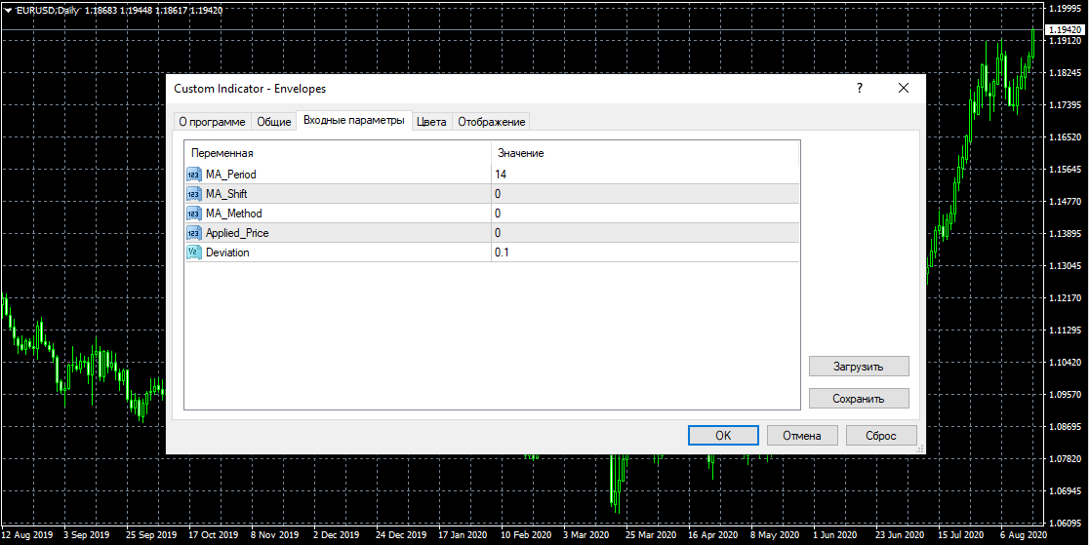Click the help question mark icon
Image resolution: width=1090 pixels, height=545 pixels.
click(x=860, y=89)
